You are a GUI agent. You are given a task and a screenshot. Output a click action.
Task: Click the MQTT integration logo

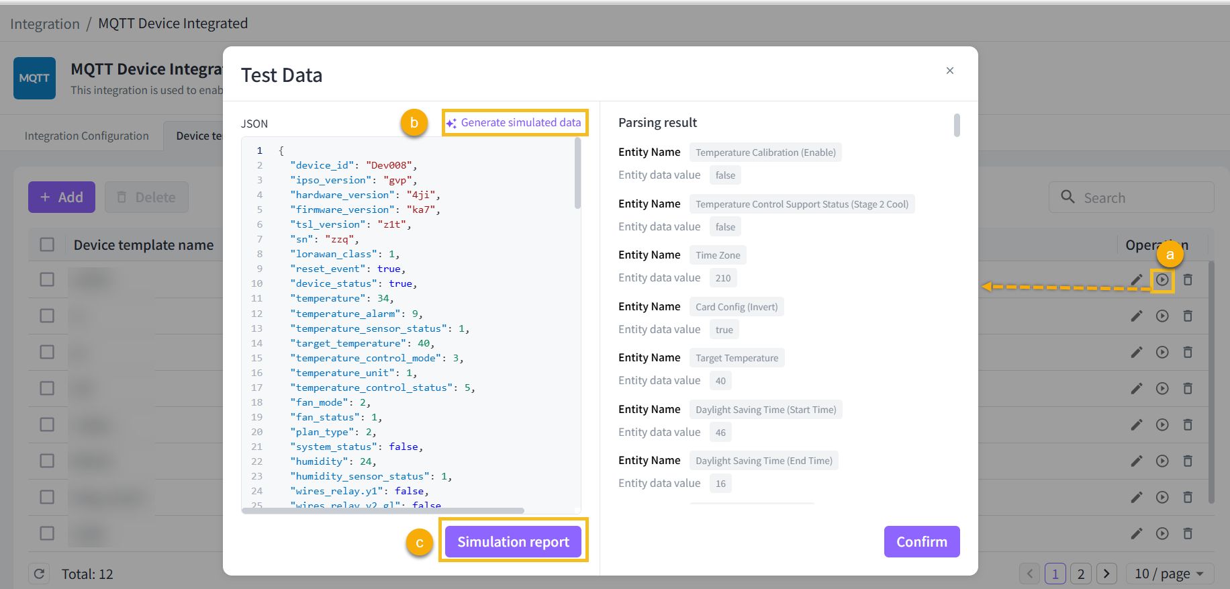[34, 78]
